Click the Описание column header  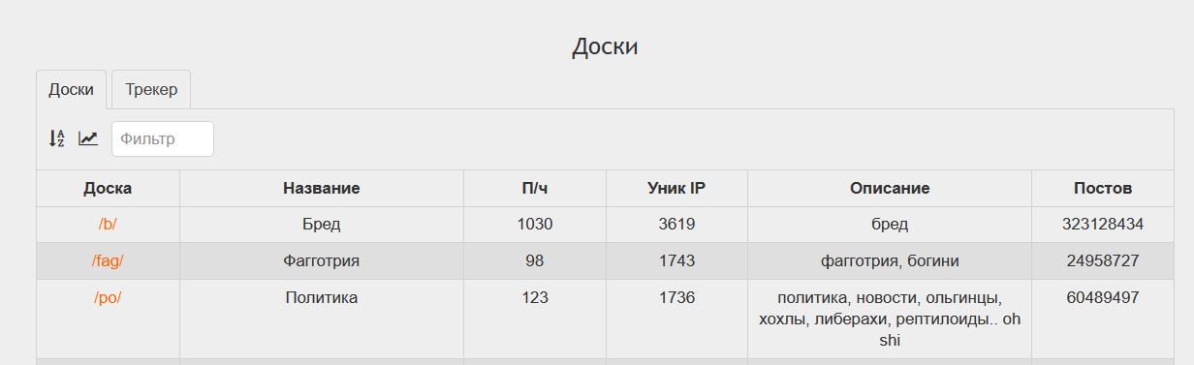pos(890,188)
